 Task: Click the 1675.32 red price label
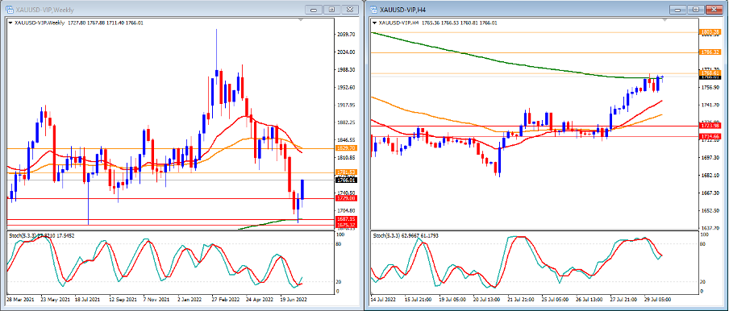point(348,225)
